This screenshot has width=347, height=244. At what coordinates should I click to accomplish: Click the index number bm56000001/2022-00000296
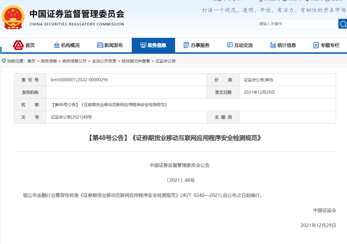coord(79,80)
